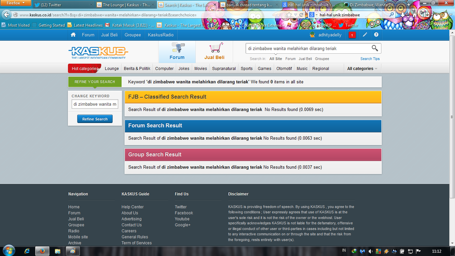The height and width of the screenshot is (256, 455).
Task: Switch to hal-hal unik zimbabwe tab
Action: [x=311, y=5]
